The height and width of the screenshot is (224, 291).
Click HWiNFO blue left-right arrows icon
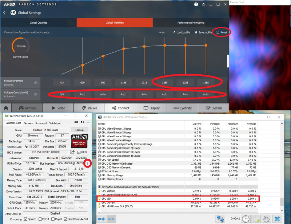[x=101, y=219]
